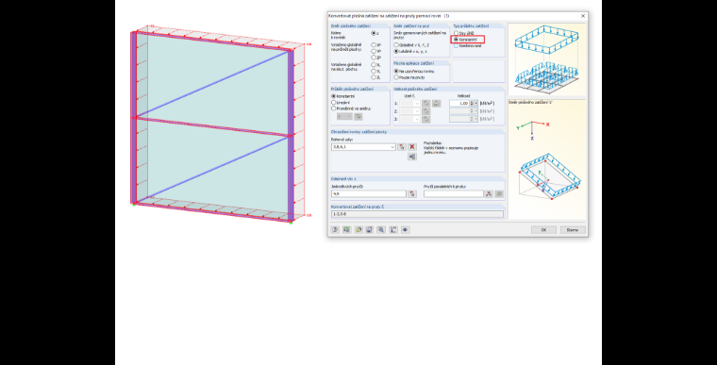
Task: Open the help icon in dialog footer
Action: tap(335, 229)
